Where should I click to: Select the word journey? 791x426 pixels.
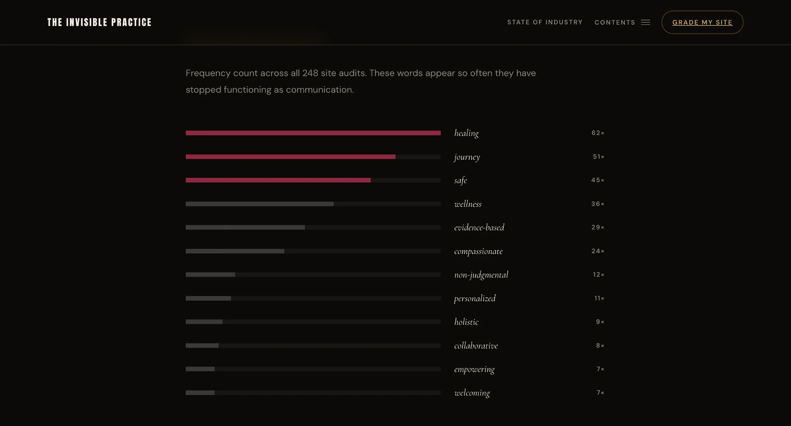467,157
